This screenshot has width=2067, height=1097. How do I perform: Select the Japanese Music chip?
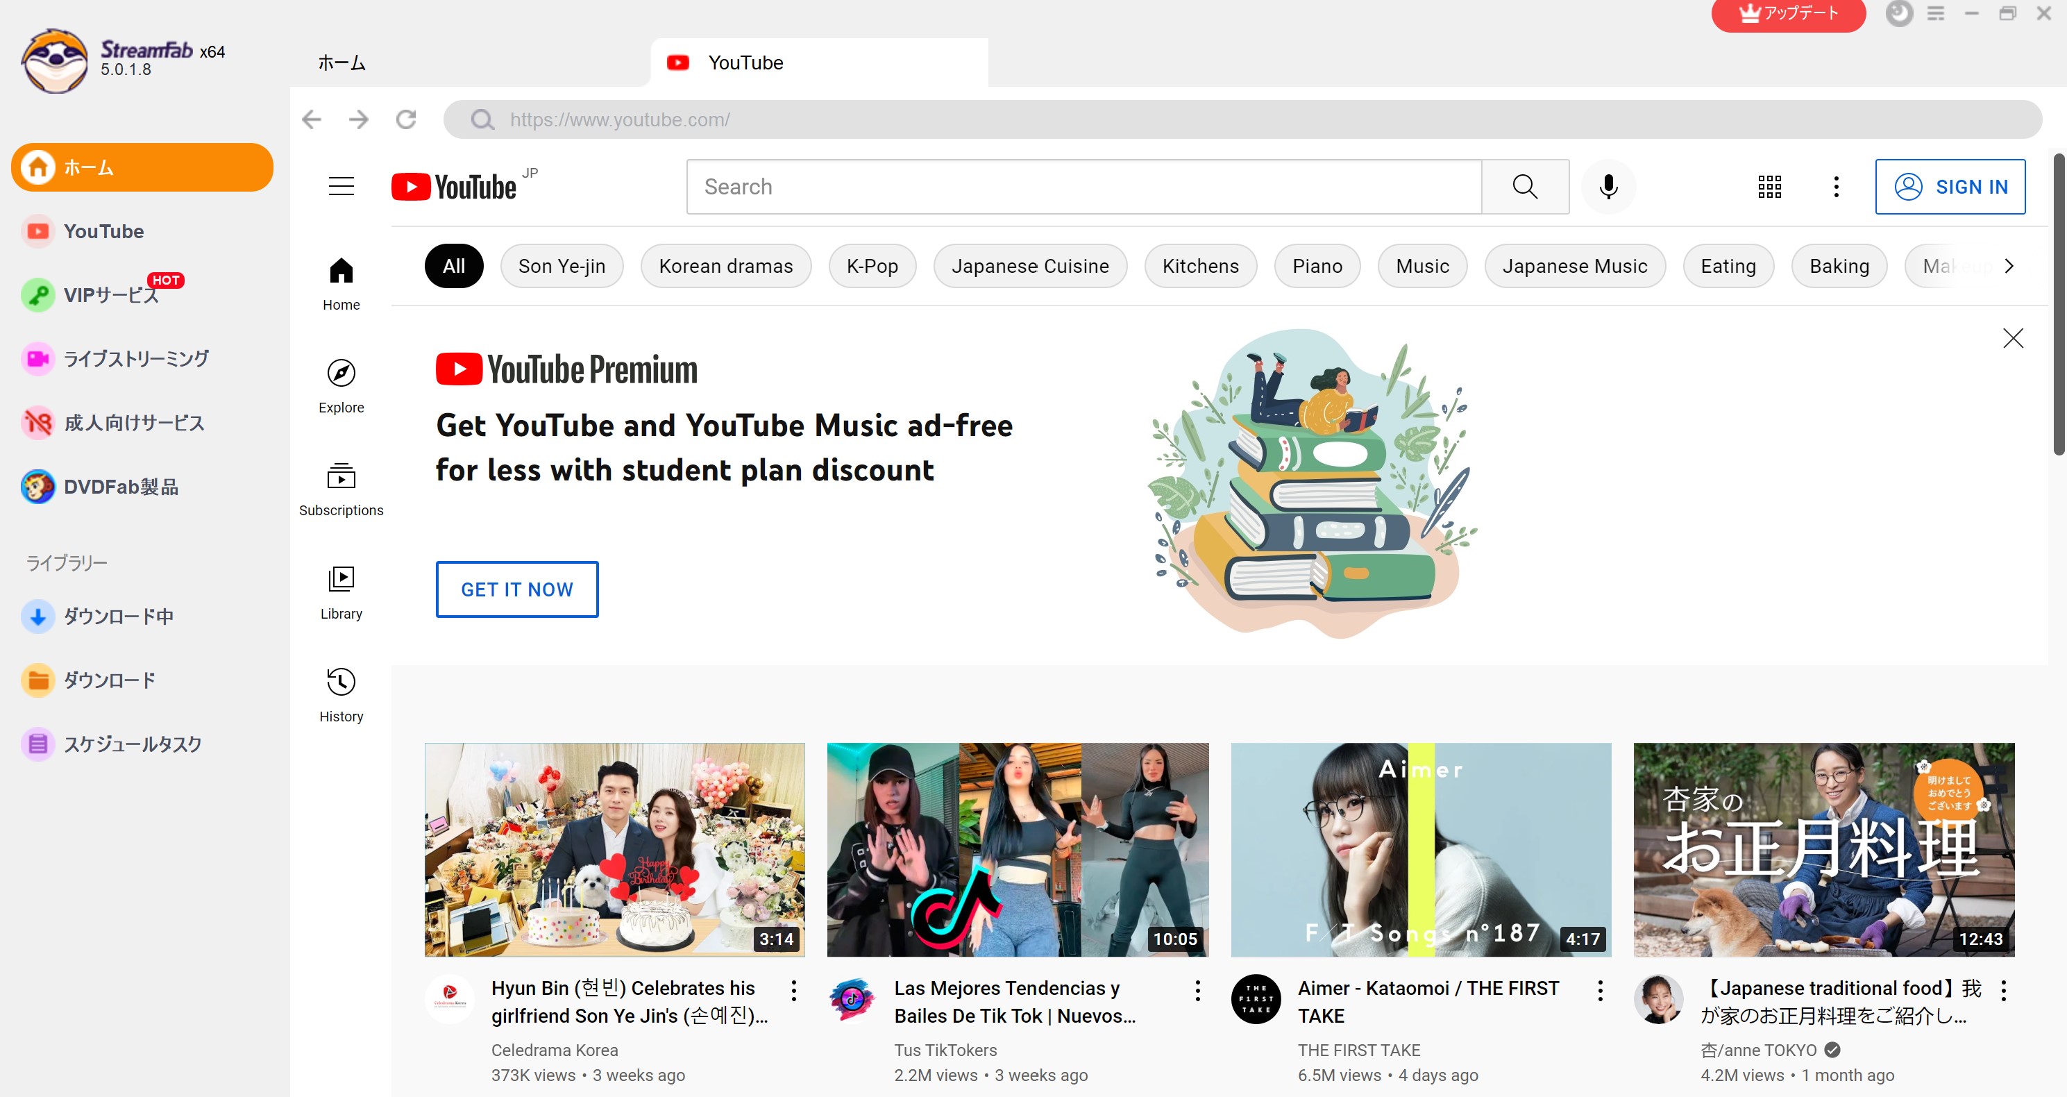pos(1574,266)
